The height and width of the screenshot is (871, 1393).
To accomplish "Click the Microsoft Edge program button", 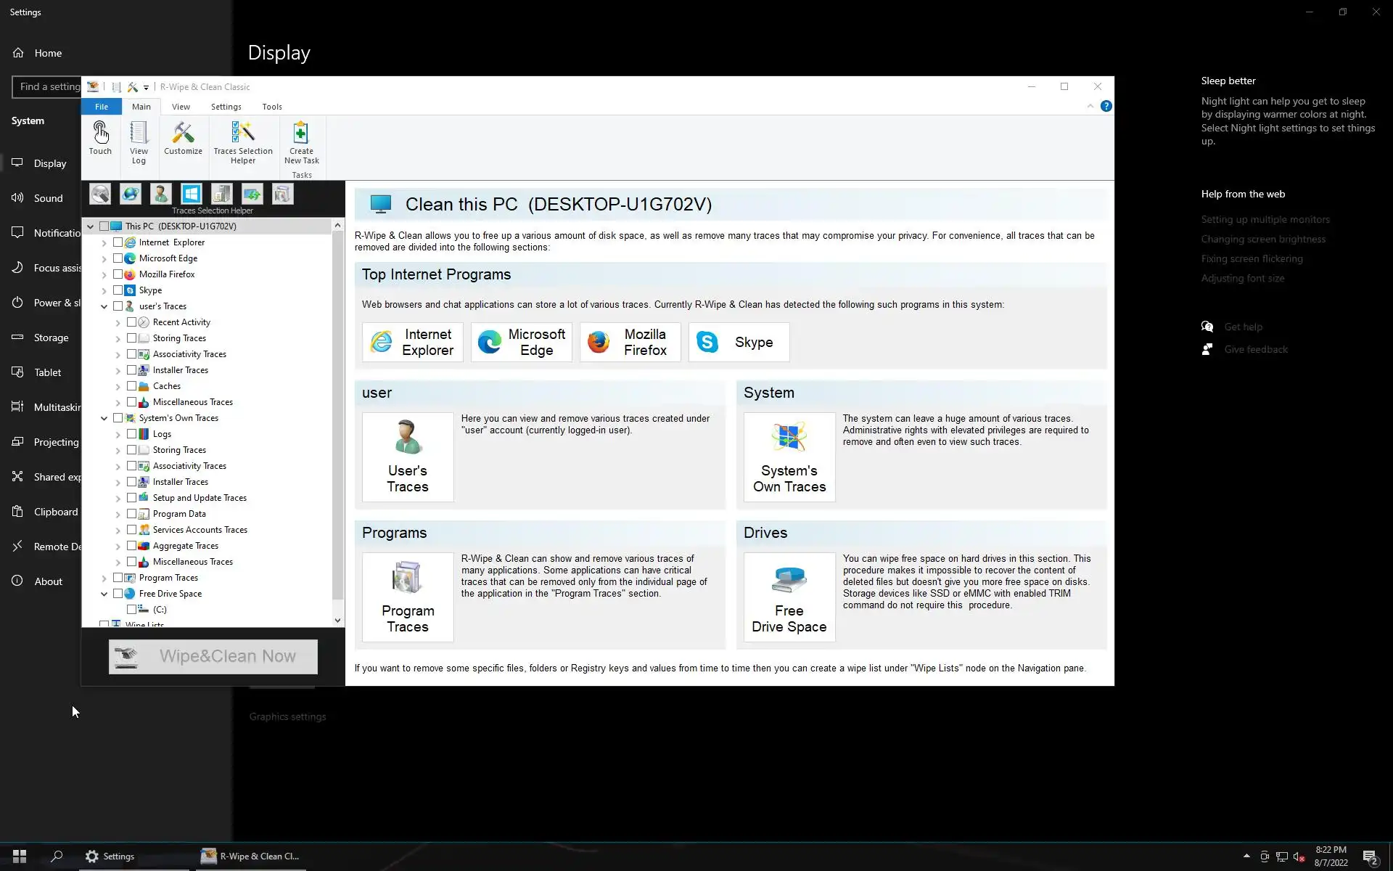I will 521,342.
